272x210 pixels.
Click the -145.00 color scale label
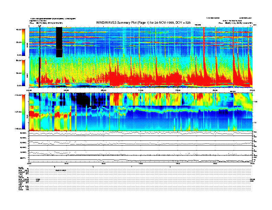click(x=18, y=129)
